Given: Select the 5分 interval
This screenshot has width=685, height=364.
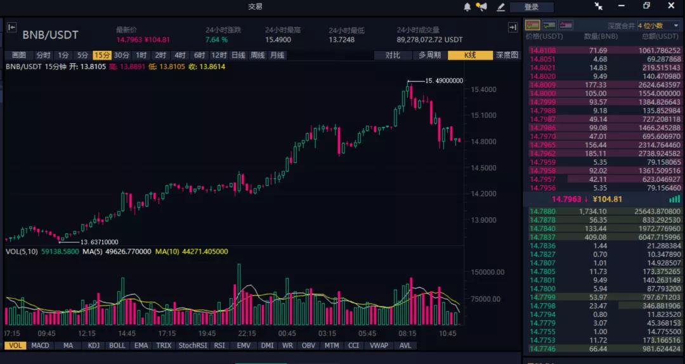Looking at the screenshot, I should point(83,55).
